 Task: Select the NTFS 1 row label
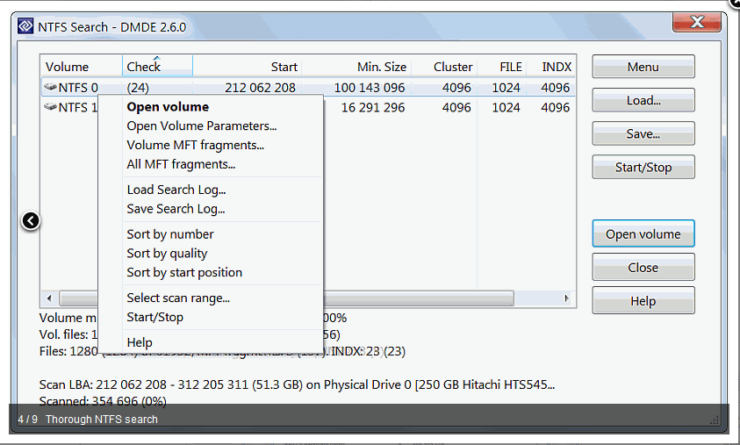coord(78,108)
